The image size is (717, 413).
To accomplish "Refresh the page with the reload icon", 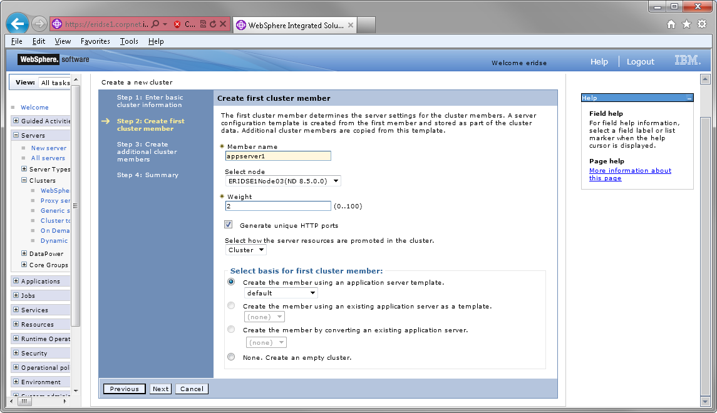I will pyautogui.click(x=213, y=24).
